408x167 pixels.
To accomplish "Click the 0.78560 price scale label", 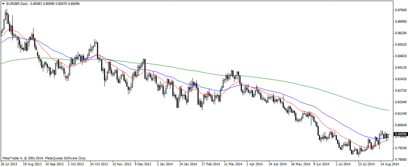I will pos(400,160).
